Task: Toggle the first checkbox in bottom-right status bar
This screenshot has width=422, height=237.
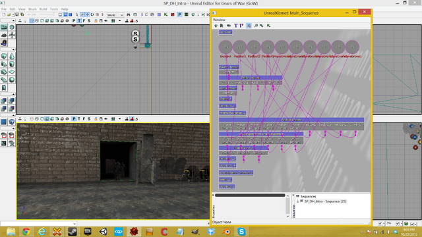Action: click(380, 224)
